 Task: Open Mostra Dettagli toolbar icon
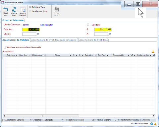pyautogui.click(x=23, y=10)
